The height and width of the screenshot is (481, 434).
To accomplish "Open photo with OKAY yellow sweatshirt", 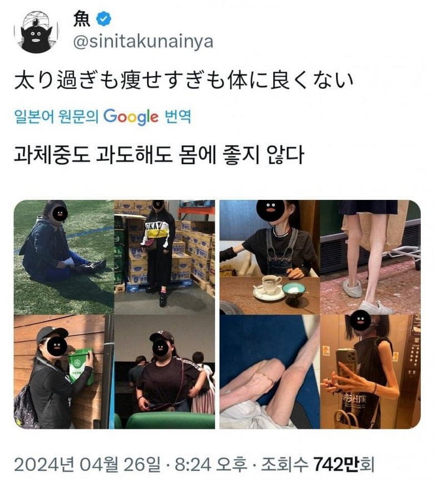I will pyautogui.click(x=165, y=257).
